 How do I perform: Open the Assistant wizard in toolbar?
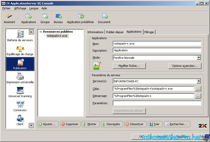click(9, 18)
